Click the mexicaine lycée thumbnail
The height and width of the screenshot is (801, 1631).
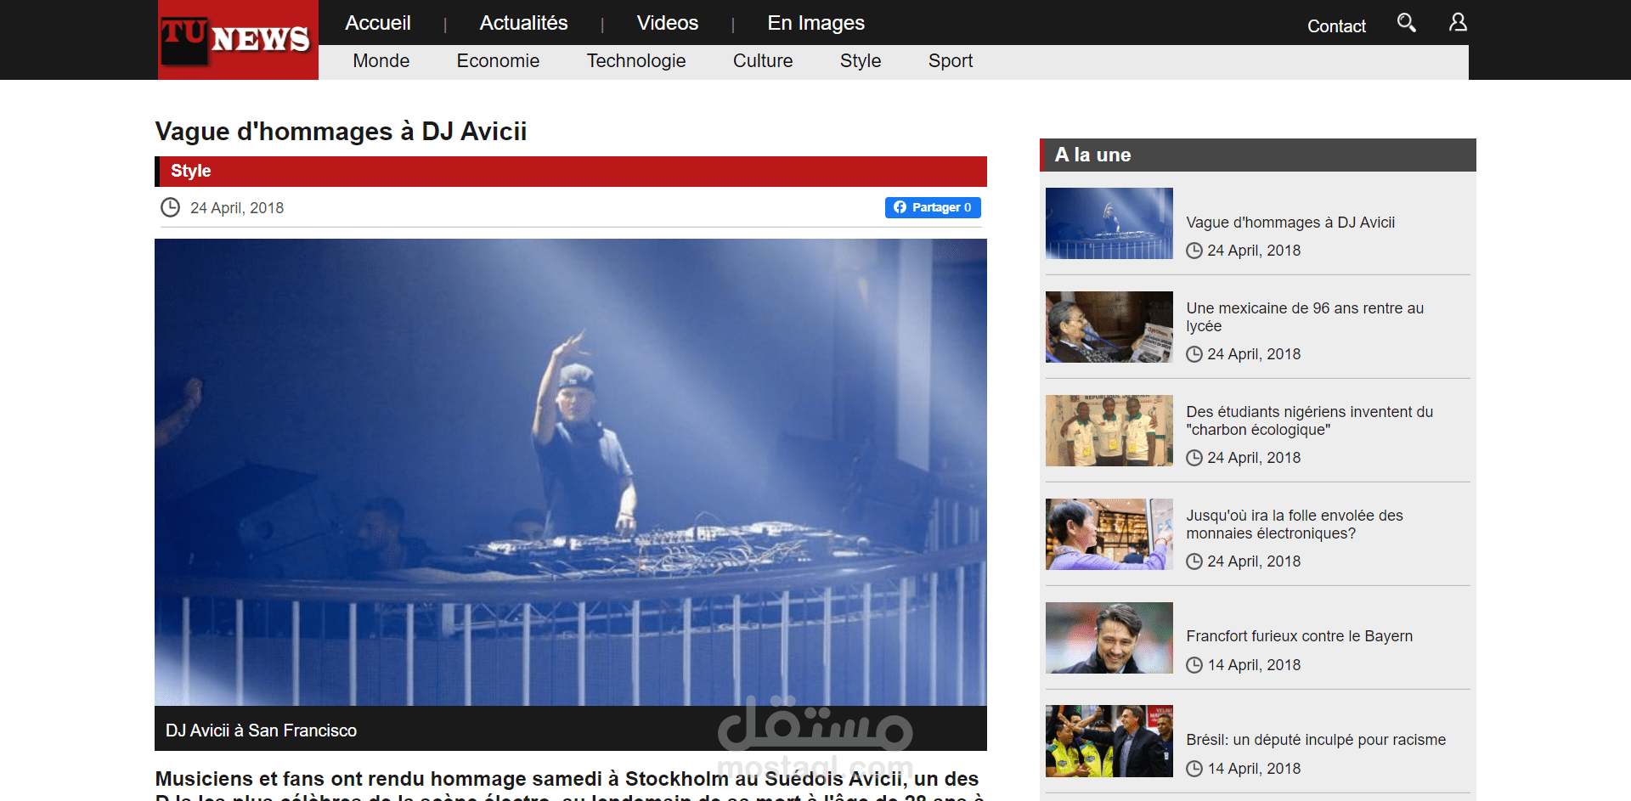point(1109,327)
